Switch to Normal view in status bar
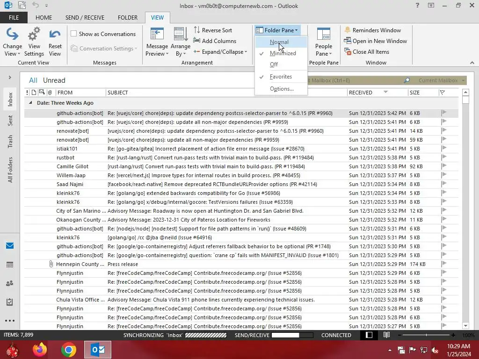479x359 pixels. (x=369, y=335)
